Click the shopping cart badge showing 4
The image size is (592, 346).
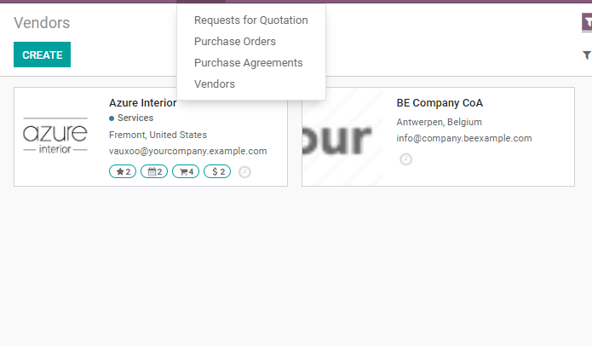coord(186,171)
